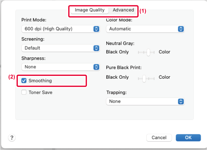Click the OK button
Screen dimensions: 207x150
click(x=188, y=138)
